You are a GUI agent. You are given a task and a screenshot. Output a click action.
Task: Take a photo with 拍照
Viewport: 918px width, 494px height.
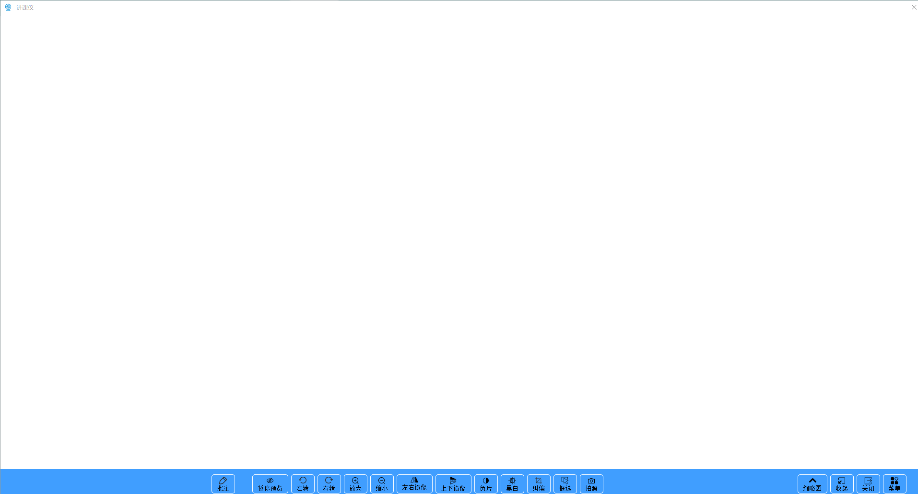click(x=591, y=484)
